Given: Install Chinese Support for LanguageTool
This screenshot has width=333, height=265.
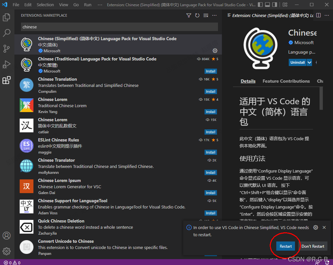Looking at the screenshot, I should tap(210, 213).
